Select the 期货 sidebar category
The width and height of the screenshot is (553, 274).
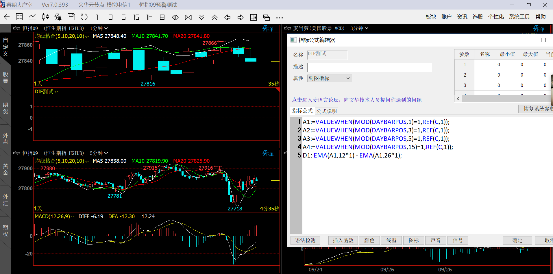(x=5, y=108)
